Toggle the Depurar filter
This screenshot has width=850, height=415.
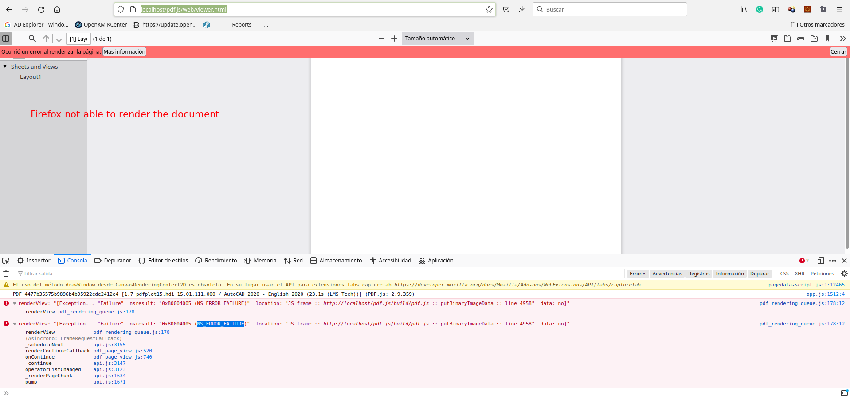pyautogui.click(x=760, y=274)
